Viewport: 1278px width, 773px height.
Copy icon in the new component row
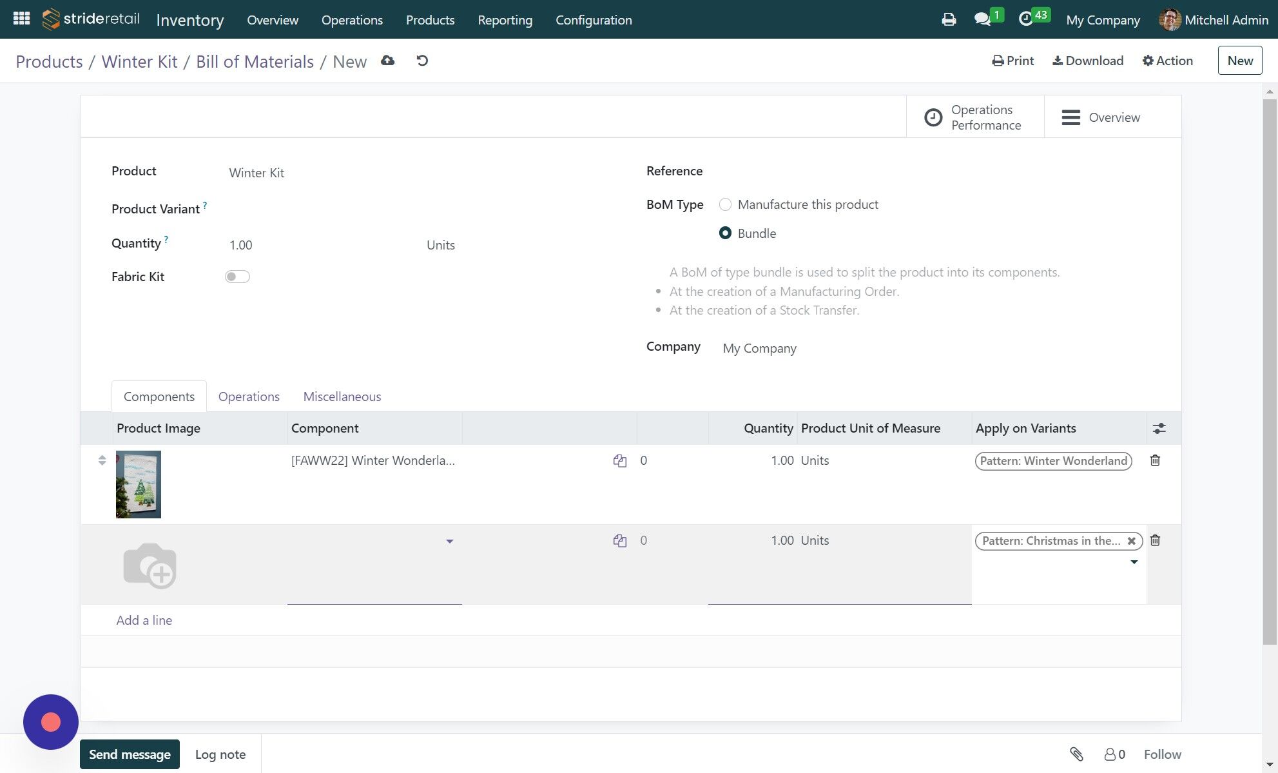[620, 540]
